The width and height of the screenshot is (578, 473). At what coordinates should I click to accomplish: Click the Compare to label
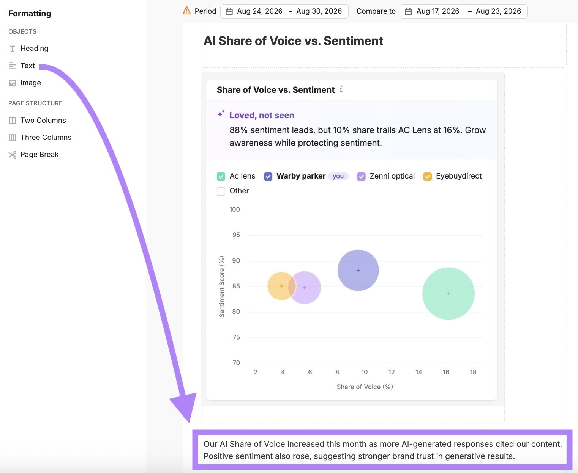coord(376,11)
